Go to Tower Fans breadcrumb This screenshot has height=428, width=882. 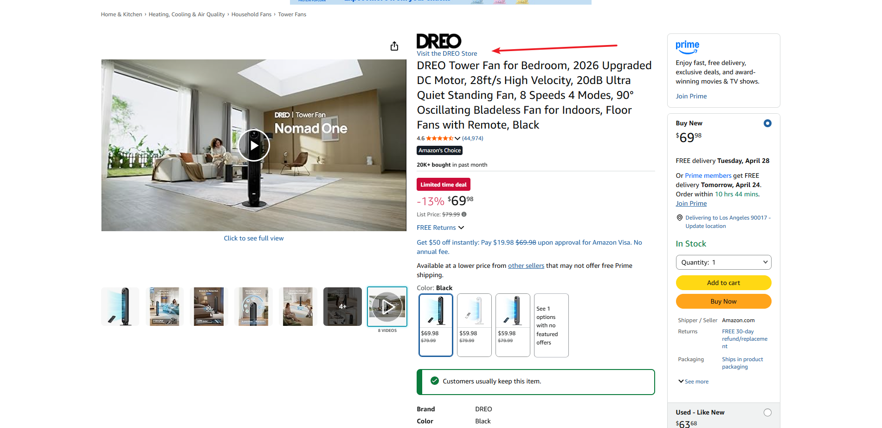click(x=292, y=14)
